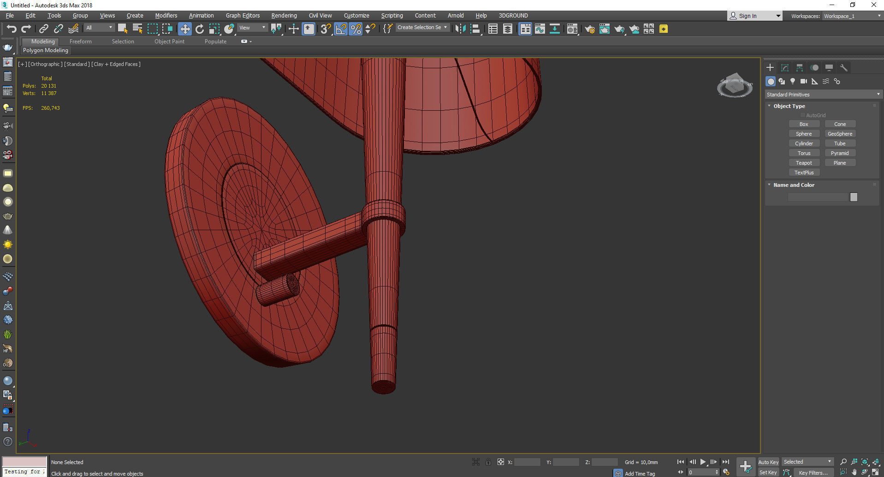Image resolution: width=884 pixels, height=477 pixels.
Task: Open the Render Setup dialog
Action: pos(589,29)
